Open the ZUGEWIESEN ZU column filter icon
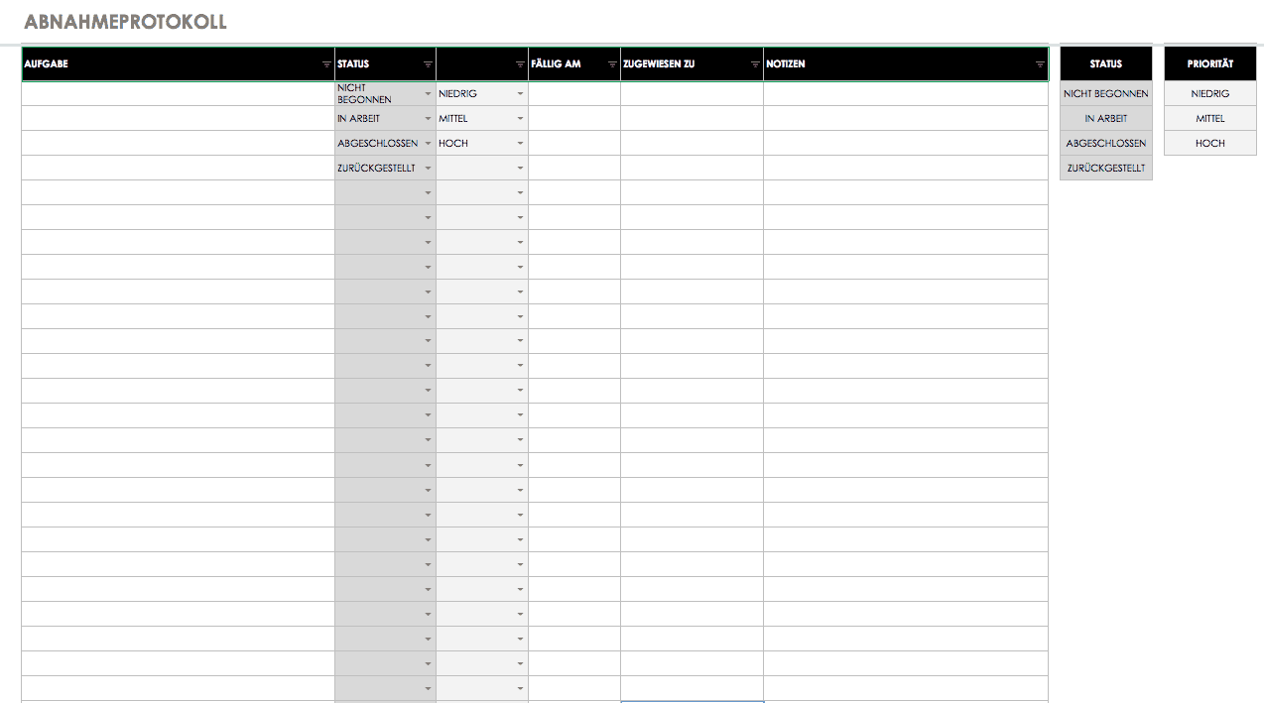Screen dimensions: 1264x703 point(755,64)
